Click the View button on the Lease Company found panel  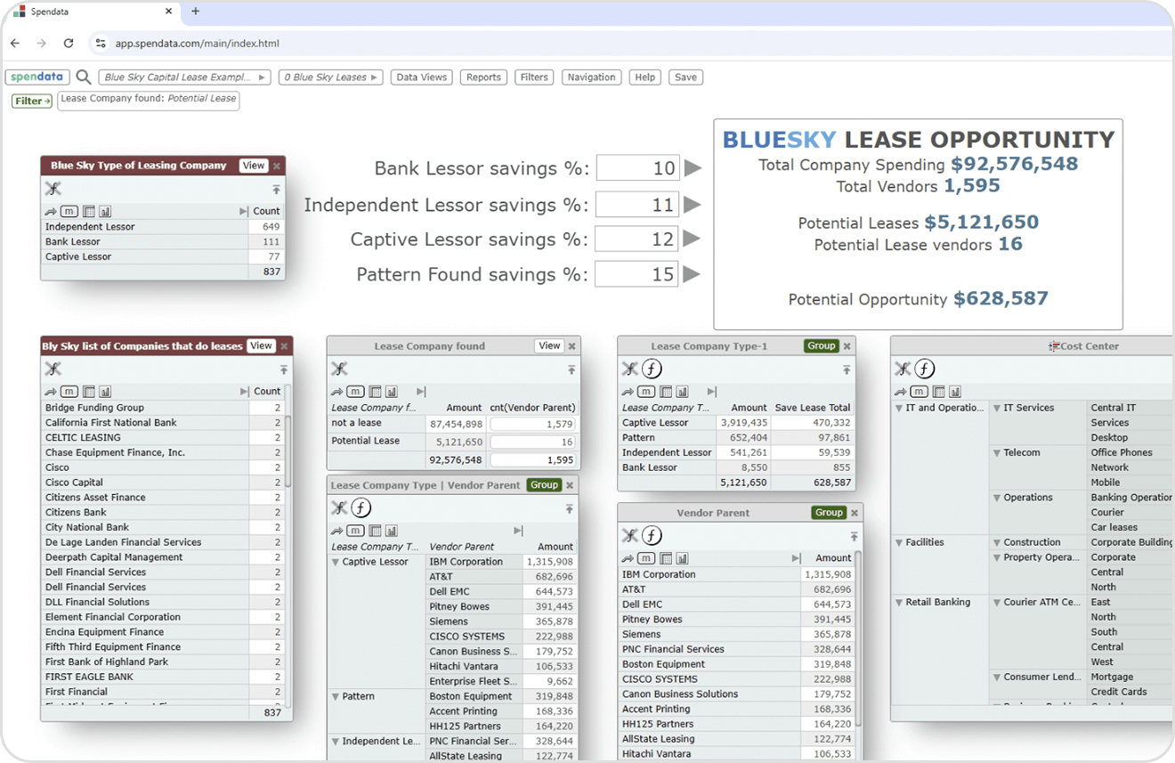coord(549,345)
